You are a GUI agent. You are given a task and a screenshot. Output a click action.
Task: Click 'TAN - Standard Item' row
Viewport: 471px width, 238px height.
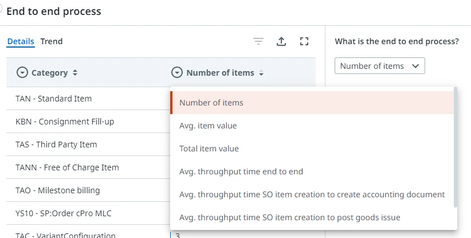tap(88, 99)
